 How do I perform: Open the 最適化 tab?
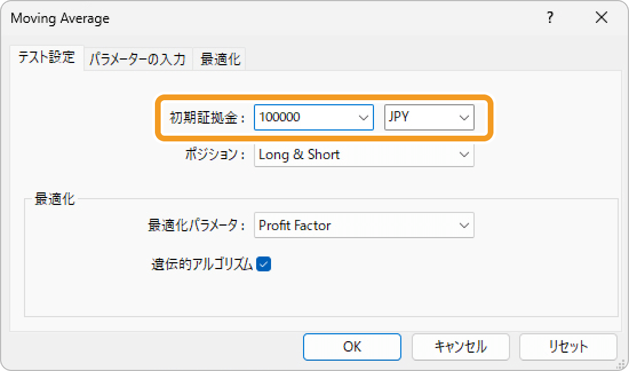pos(220,60)
